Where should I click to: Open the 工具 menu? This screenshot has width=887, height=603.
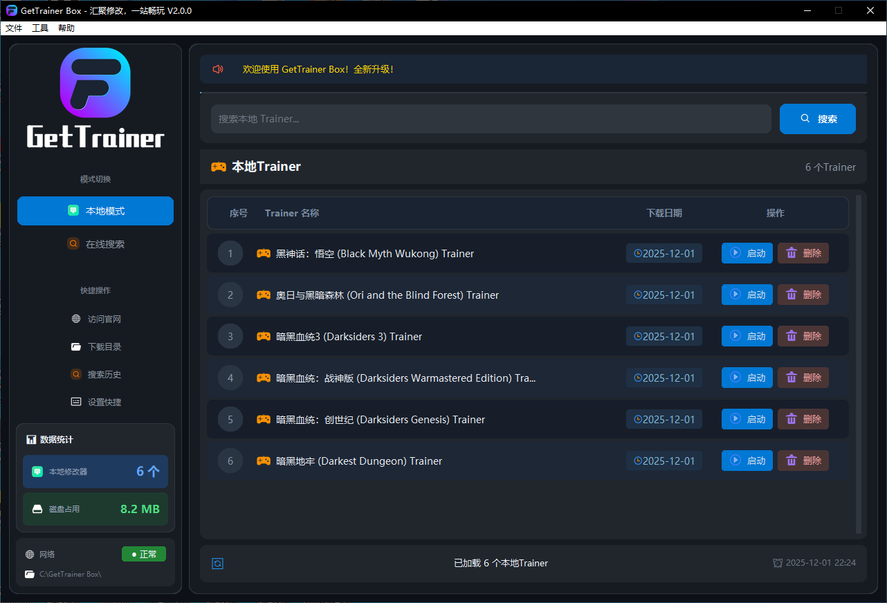pos(40,28)
